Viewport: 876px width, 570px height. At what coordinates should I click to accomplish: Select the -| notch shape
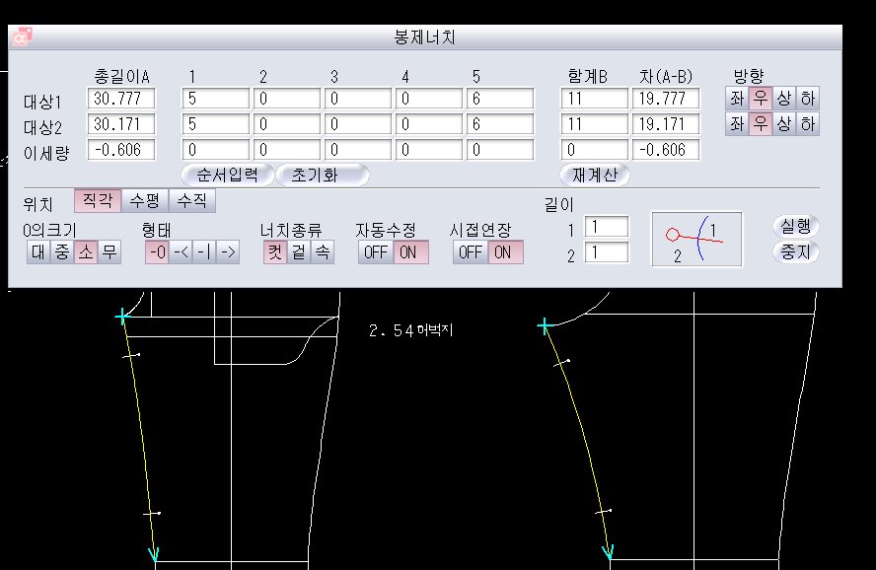click(x=203, y=251)
